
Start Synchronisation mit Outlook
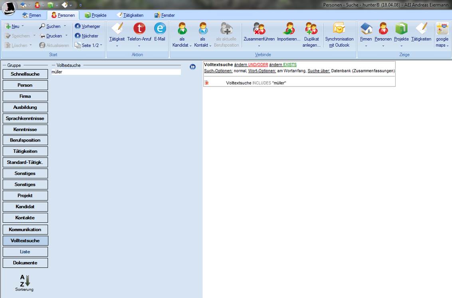(339, 29)
